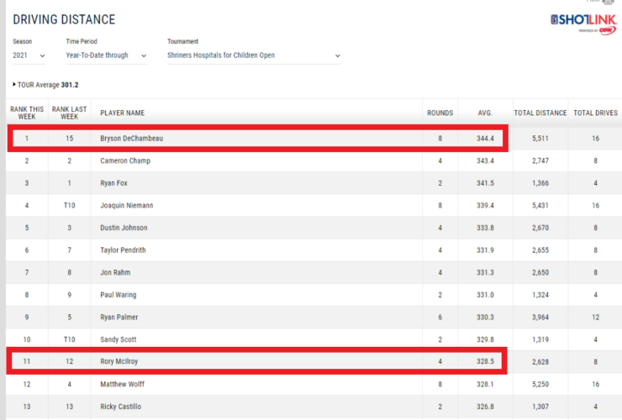Open Ryan Palmer player link
This screenshot has width=622, height=420.
pyautogui.click(x=119, y=318)
